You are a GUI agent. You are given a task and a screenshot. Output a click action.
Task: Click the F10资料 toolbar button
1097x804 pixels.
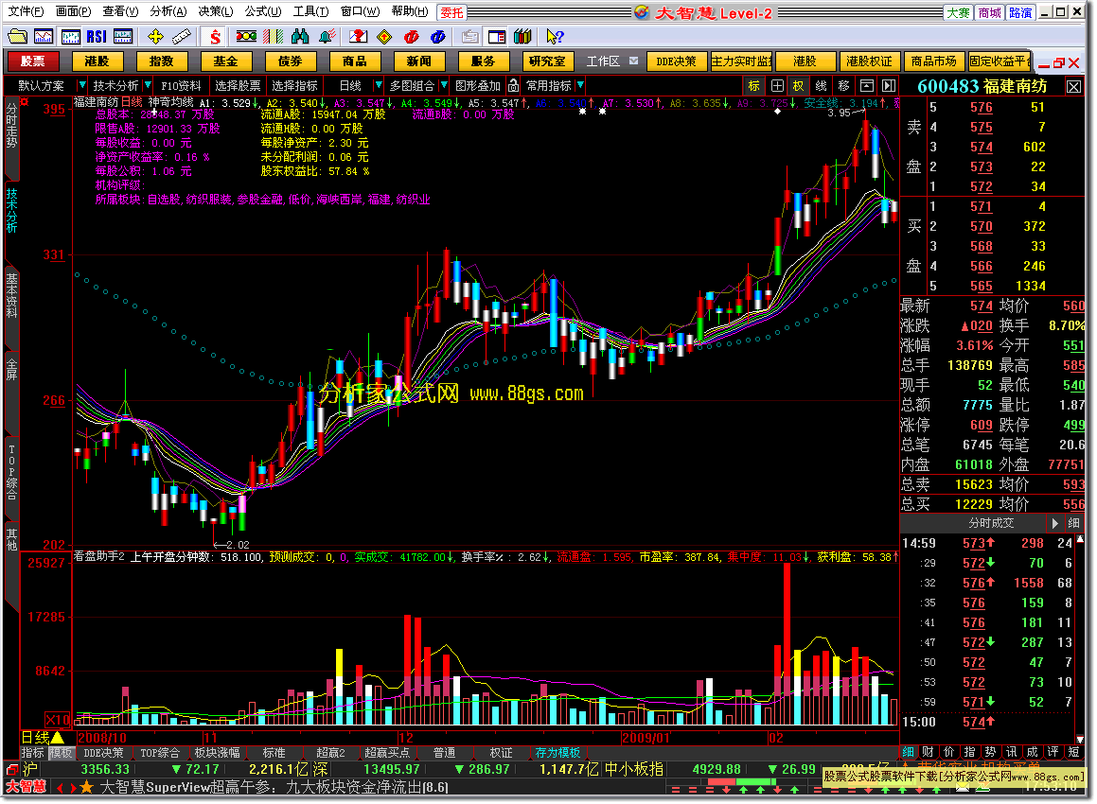coord(181,85)
